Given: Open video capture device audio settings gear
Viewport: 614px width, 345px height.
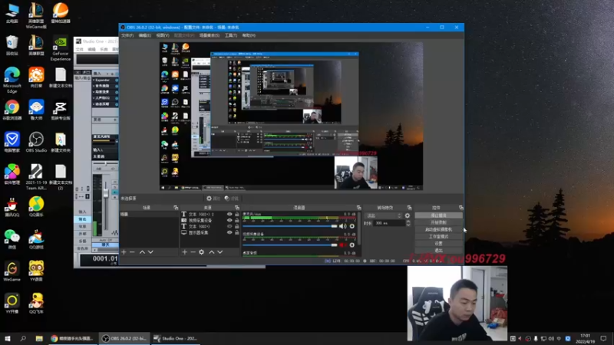Looking at the screenshot, I should (x=352, y=245).
